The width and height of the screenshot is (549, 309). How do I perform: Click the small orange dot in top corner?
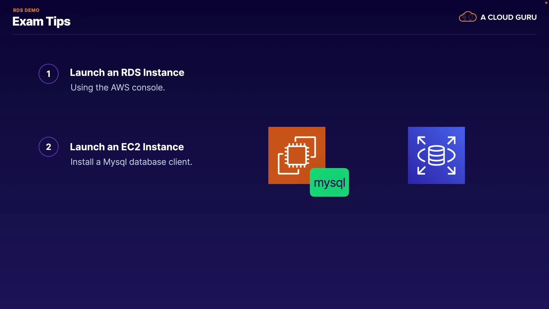point(546,3)
